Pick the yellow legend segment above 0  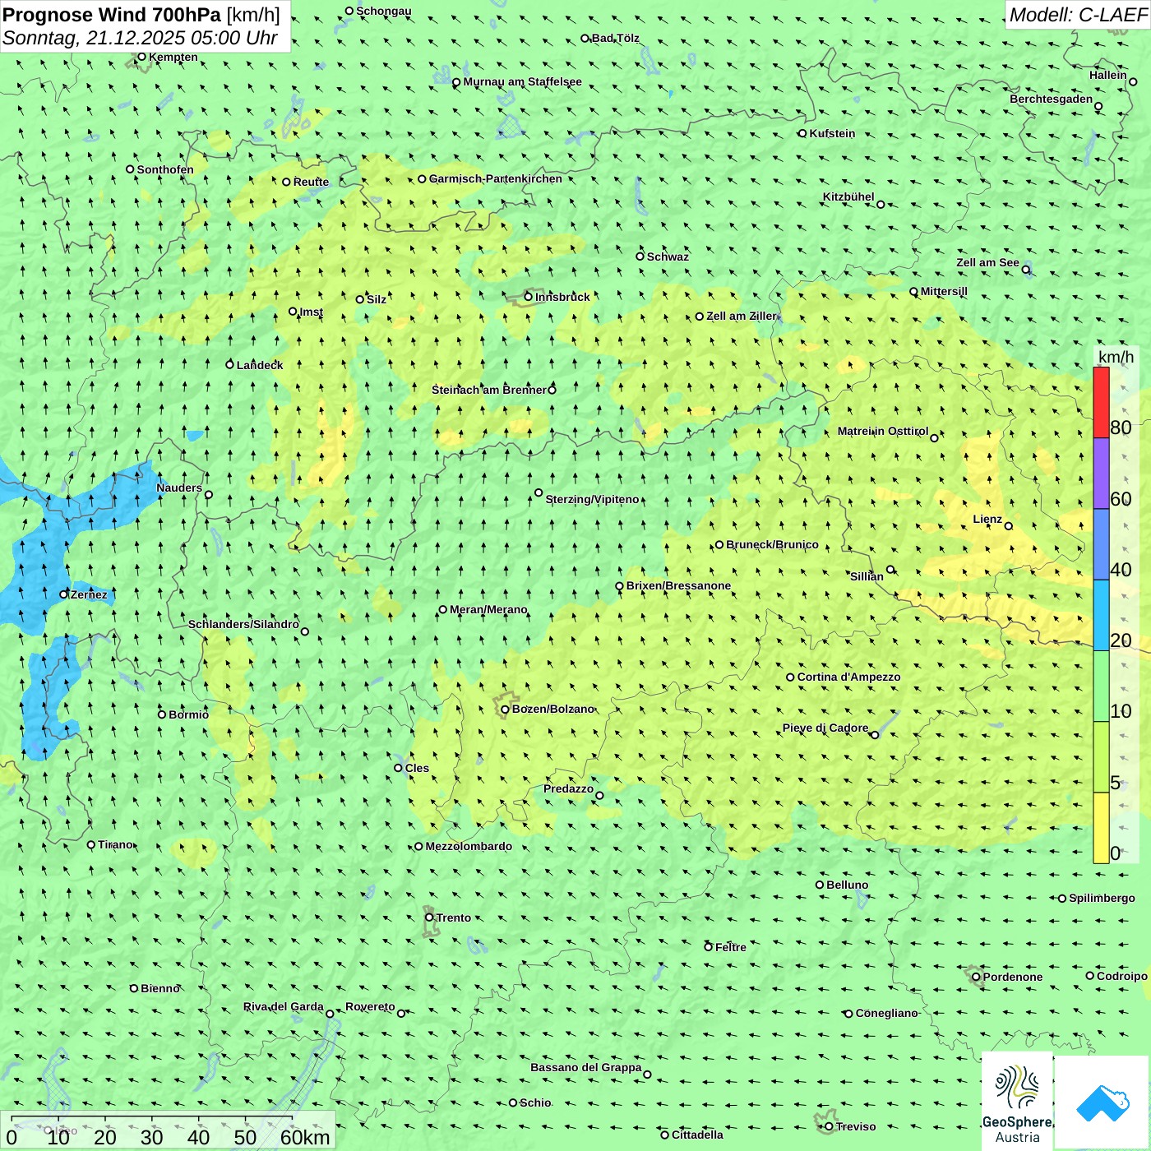[1101, 828]
